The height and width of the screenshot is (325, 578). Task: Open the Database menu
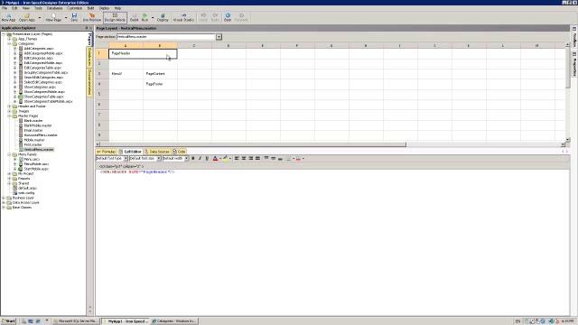click(54, 8)
